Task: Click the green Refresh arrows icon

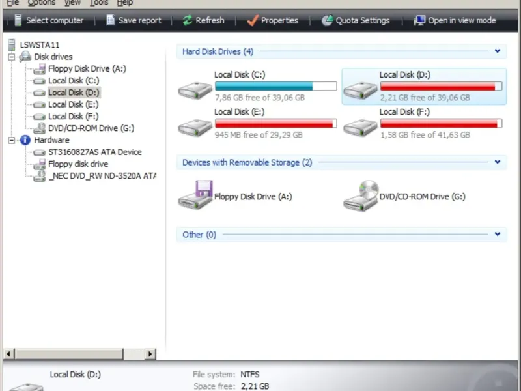Action: [188, 20]
